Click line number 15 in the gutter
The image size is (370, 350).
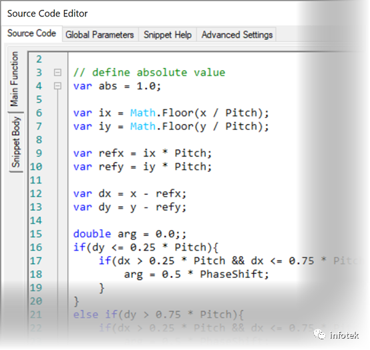point(36,234)
